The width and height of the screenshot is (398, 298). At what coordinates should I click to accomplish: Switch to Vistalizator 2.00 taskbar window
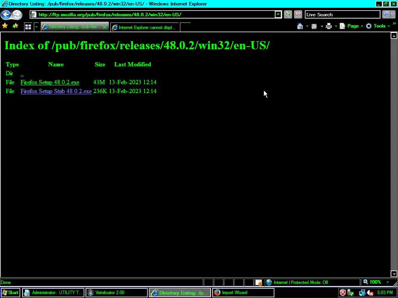116,293
